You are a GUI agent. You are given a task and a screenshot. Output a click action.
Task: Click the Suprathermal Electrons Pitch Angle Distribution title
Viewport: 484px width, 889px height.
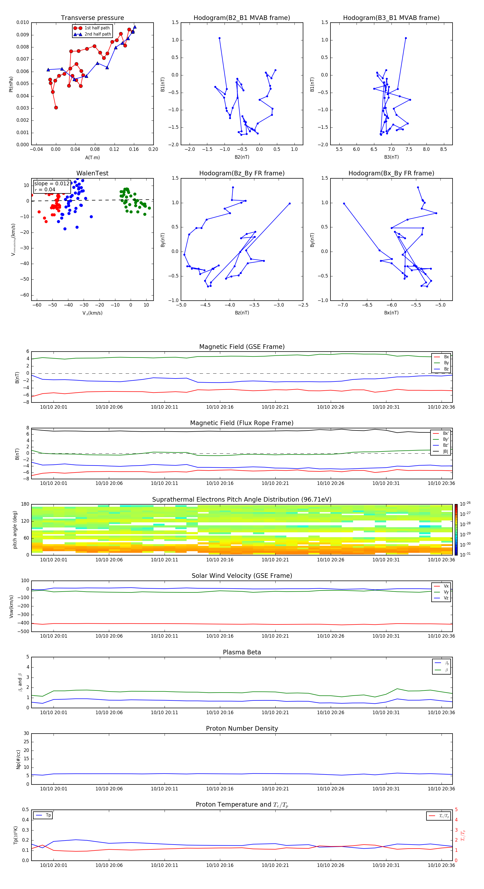click(x=242, y=500)
